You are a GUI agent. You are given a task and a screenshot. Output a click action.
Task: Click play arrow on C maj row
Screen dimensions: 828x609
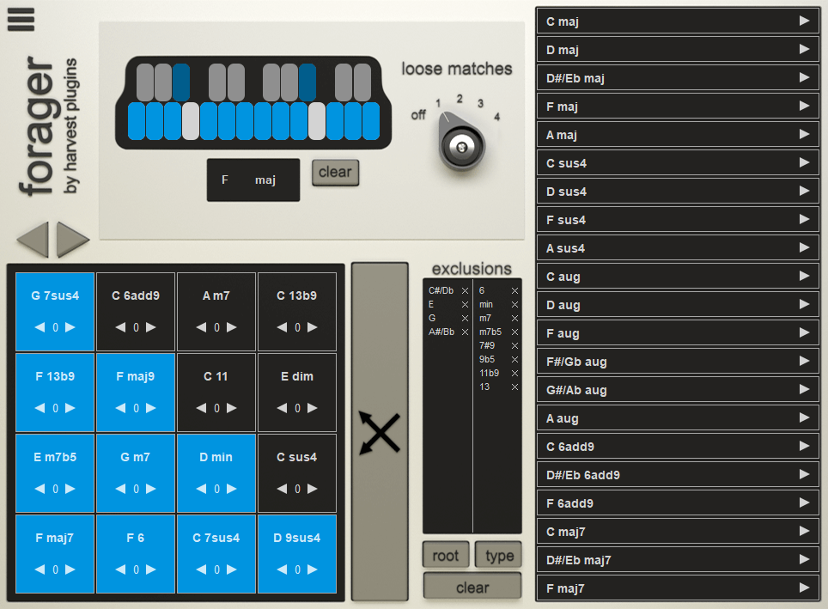804,21
